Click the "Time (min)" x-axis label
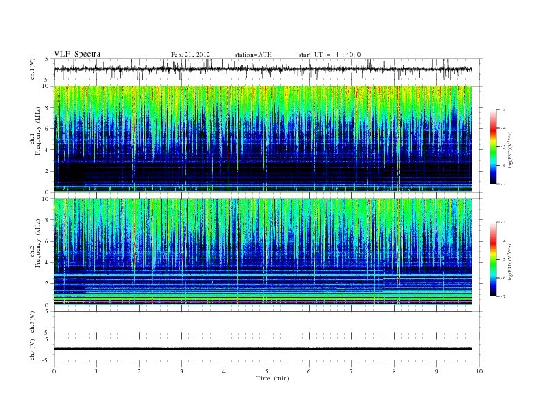 point(273,378)
